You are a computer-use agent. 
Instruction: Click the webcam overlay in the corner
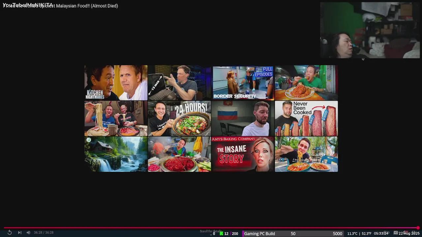(x=370, y=30)
